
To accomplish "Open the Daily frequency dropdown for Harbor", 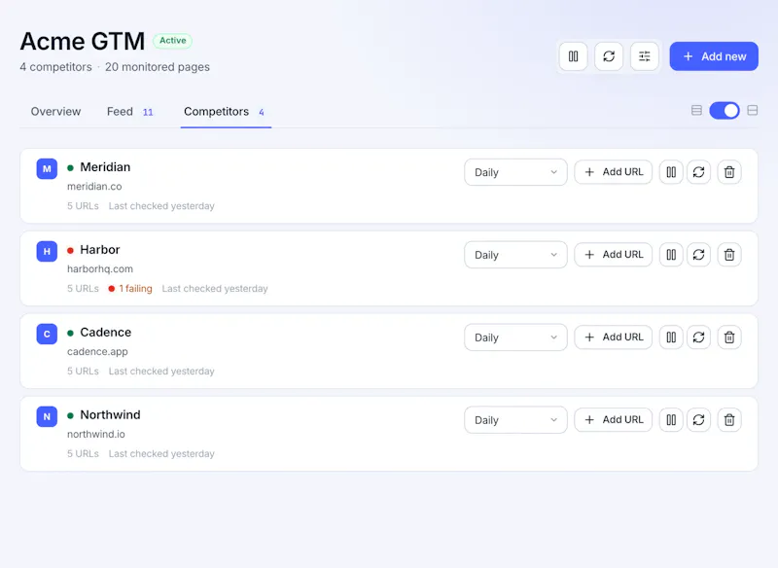I will pos(515,255).
